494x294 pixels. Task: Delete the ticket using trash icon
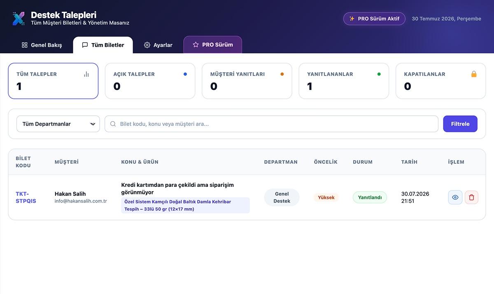click(x=472, y=198)
